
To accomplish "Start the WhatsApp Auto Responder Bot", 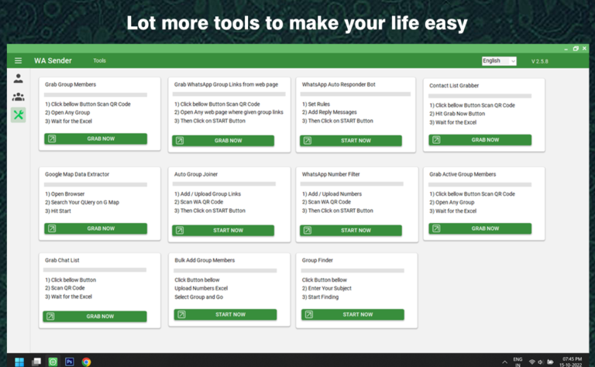I will click(352, 141).
